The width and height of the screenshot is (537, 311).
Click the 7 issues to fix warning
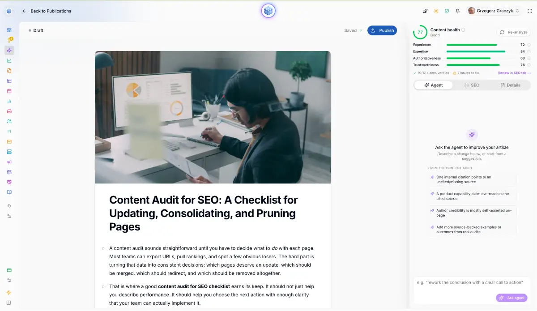[x=466, y=72]
